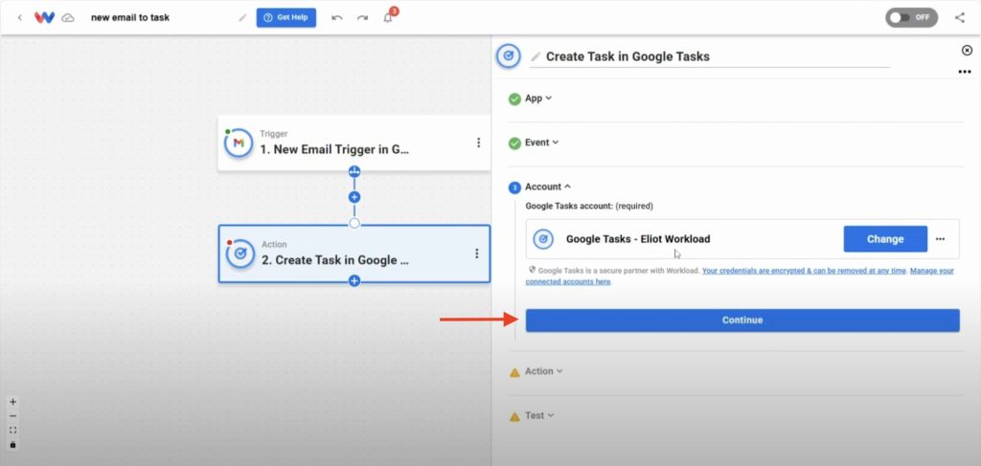Edit workflow name with pencil icon
981x466 pixels.
242,17
